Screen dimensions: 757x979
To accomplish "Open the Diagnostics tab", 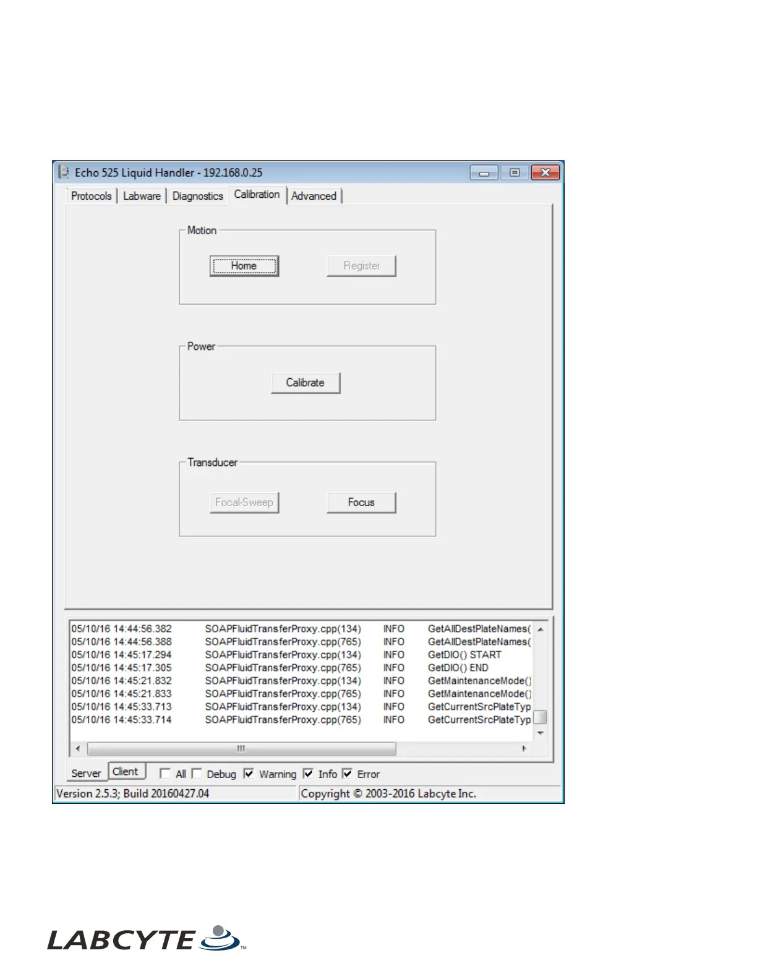I will point(197,196).
